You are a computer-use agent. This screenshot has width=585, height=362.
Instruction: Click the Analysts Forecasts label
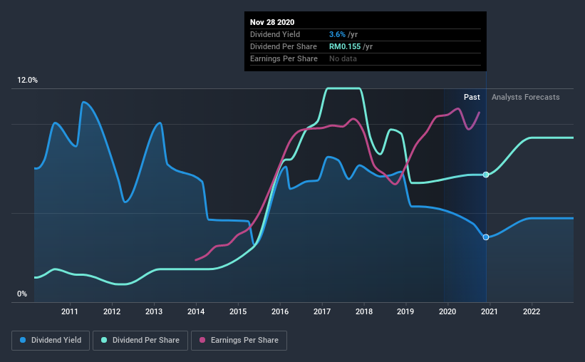tap(525, 97)
